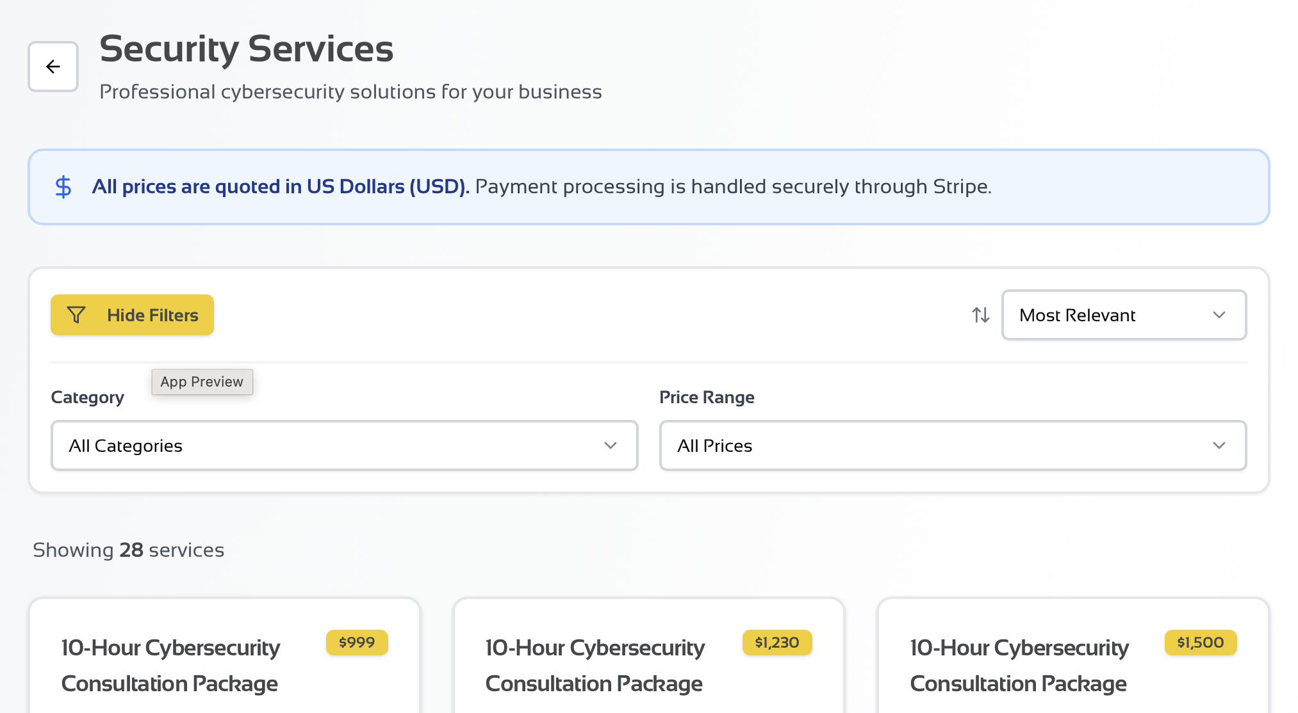Click the funnel filter icon
The height and width of the screenshot is (713, 1298).
76,315
